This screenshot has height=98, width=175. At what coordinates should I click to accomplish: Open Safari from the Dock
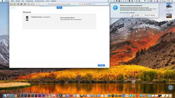coord(11,96)
